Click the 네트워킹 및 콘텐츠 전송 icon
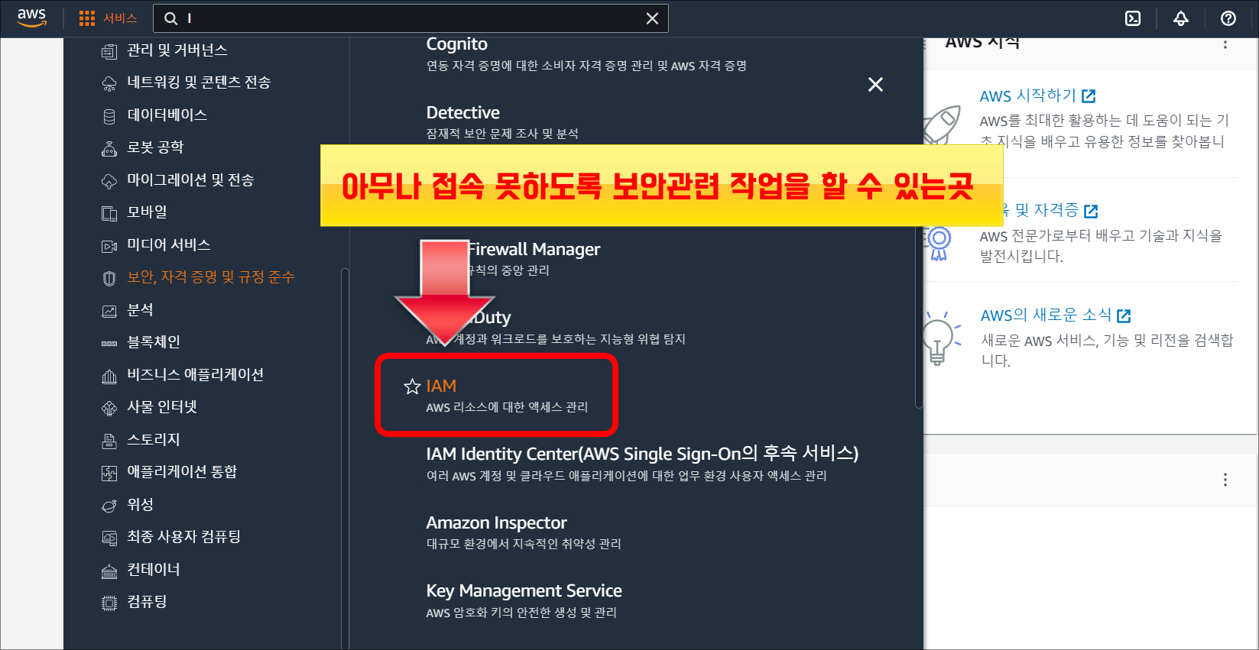The width and height of the screenshot is (1259, 650). click(x=109, y=83)
